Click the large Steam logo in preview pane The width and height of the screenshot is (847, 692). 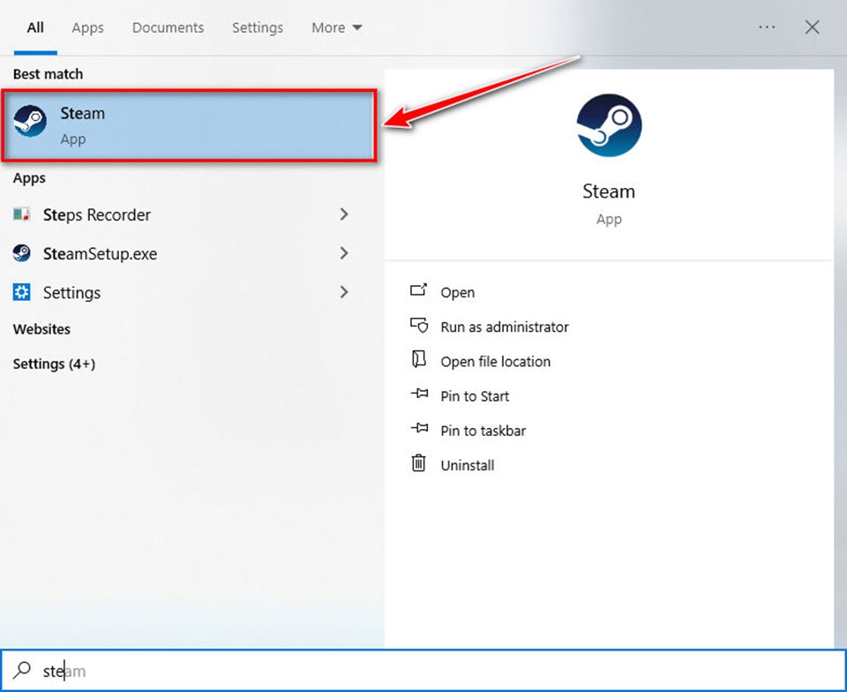click(609, 126)
